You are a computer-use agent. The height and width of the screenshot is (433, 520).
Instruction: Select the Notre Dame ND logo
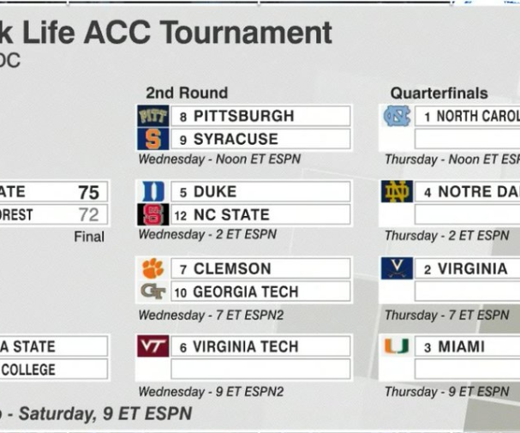tap(397, 191)
